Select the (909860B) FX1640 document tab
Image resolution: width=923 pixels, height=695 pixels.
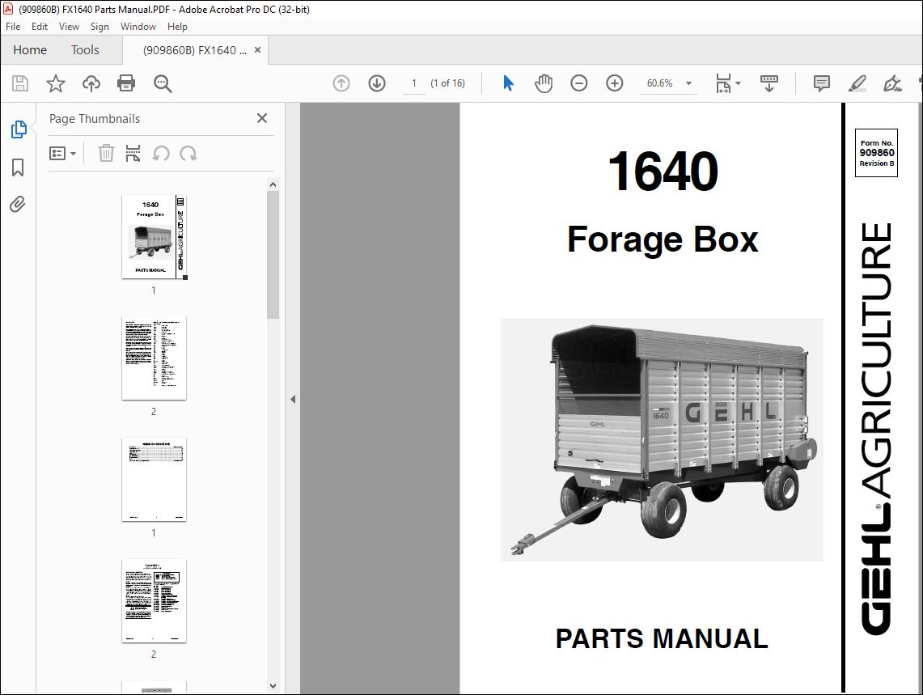[x=194, y=50]
